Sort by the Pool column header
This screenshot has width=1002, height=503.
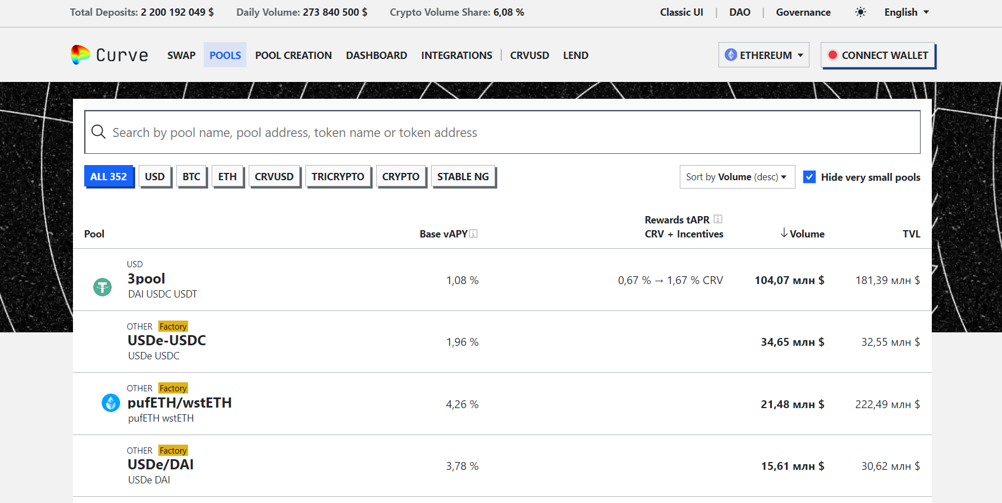[94, 234]
